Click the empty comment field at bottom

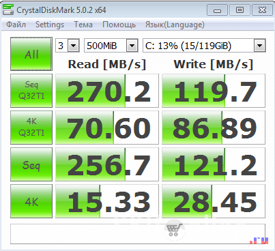[138, 234]
